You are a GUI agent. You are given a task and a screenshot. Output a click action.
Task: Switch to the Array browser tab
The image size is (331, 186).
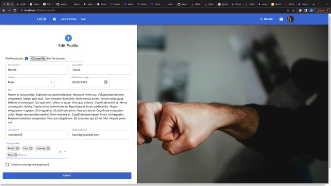click(x=263, y=4)
